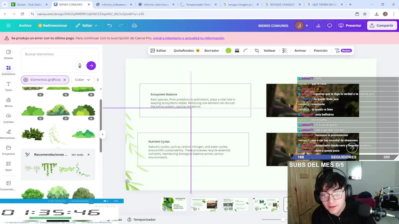Add a collaborator with plus icon
This screenshot has height=224, width=399.
coord(307,26)
